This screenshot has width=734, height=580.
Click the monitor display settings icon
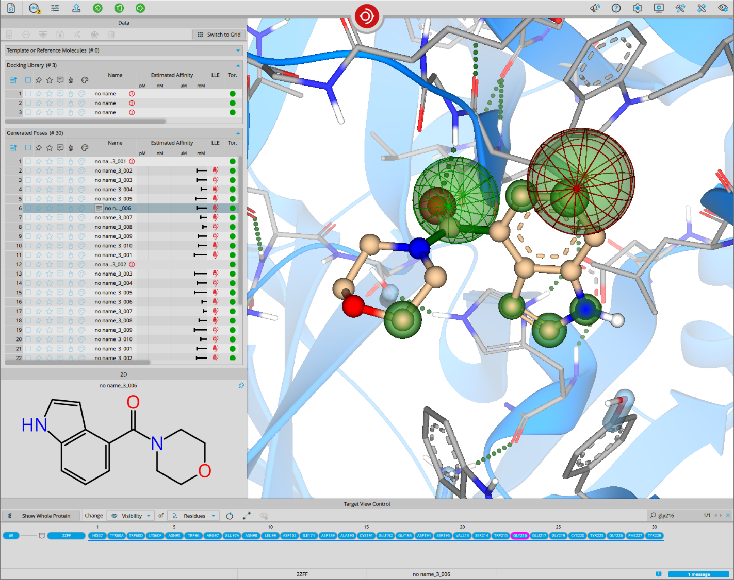pyautogui.click(x=659, y=8)
